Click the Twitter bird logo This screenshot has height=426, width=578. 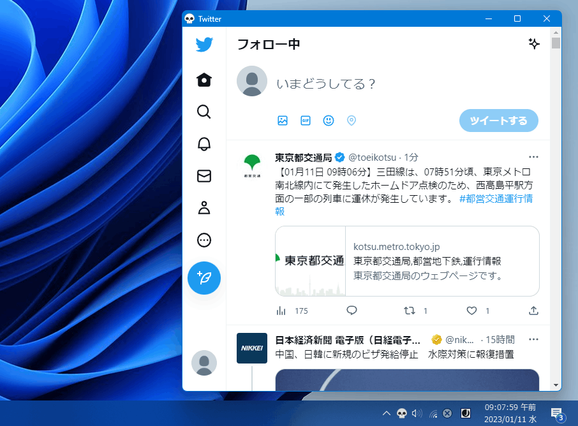click(x=204, y=45)
